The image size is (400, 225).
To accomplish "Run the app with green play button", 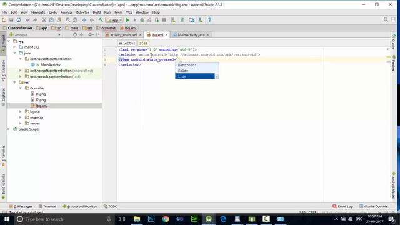I will pyautogui.click(x=127, y=20).
